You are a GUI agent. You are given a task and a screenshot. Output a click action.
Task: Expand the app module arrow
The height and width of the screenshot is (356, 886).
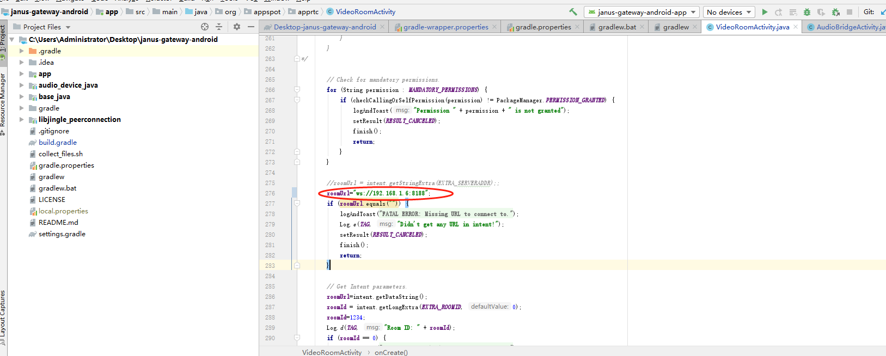click(x=22, y=73)
